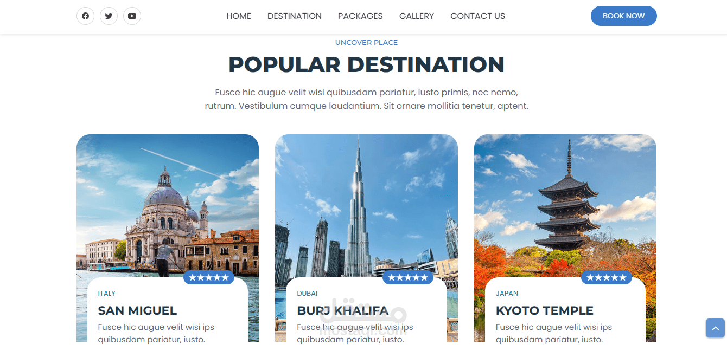Click the San Miguel star rating badge
The image size is (727, 345).
(x=209, y=277)
